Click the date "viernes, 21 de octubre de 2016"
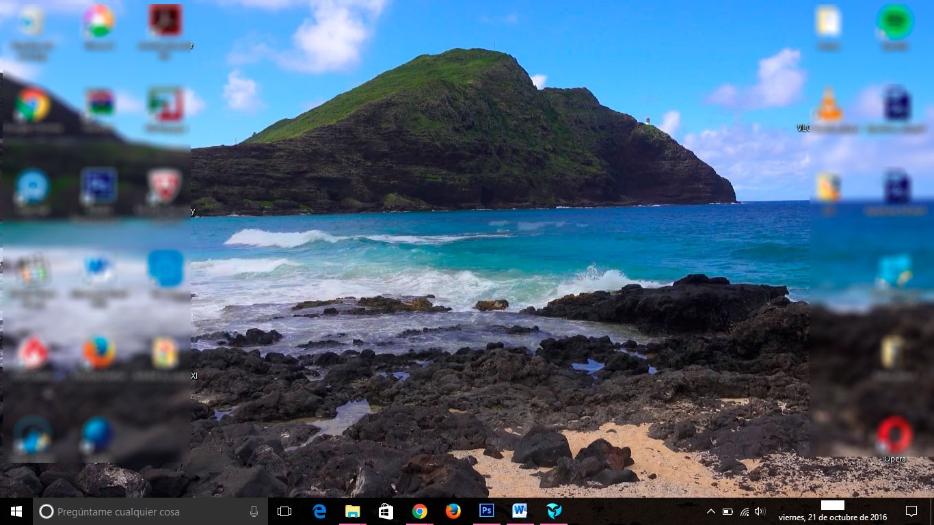934x525 pixels. tap(832, 517)
